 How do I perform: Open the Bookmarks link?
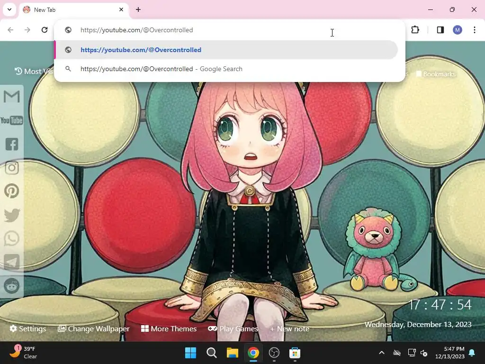pyautogui.click(x=436, y=74)
